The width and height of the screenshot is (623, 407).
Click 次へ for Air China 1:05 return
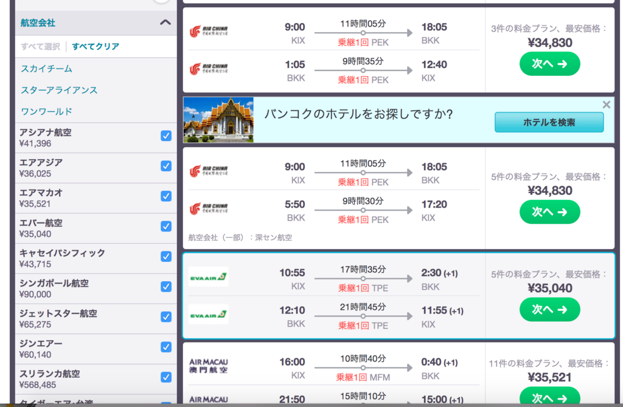(x=550, y=64)
